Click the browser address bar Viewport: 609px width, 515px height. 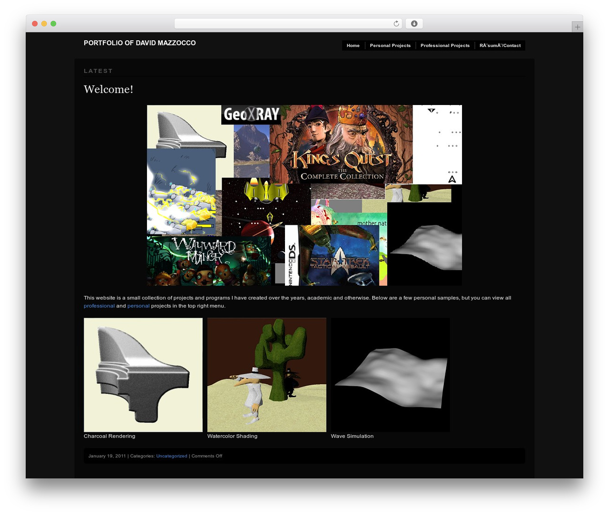pos(288,24)
